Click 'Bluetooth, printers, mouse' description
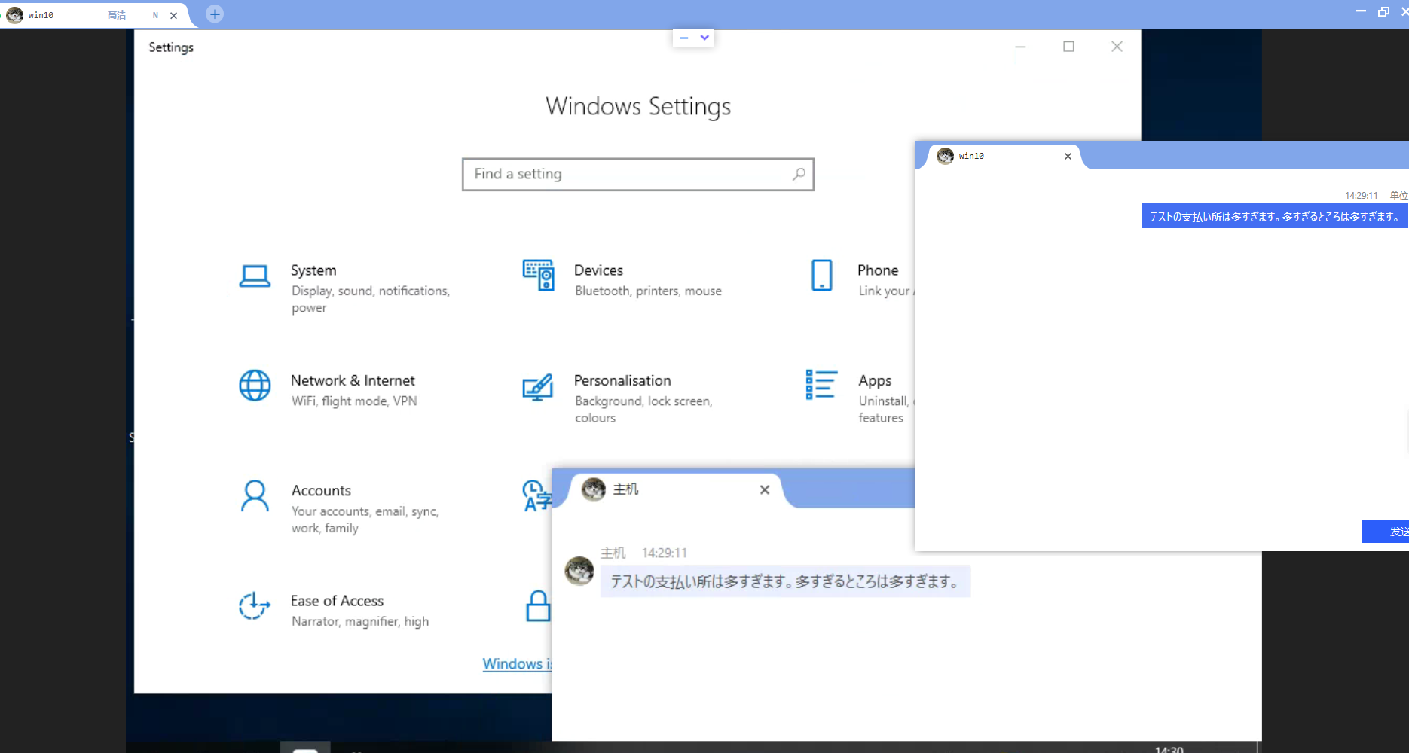Viewport: 1409px width, 753px height. [648, 291]
